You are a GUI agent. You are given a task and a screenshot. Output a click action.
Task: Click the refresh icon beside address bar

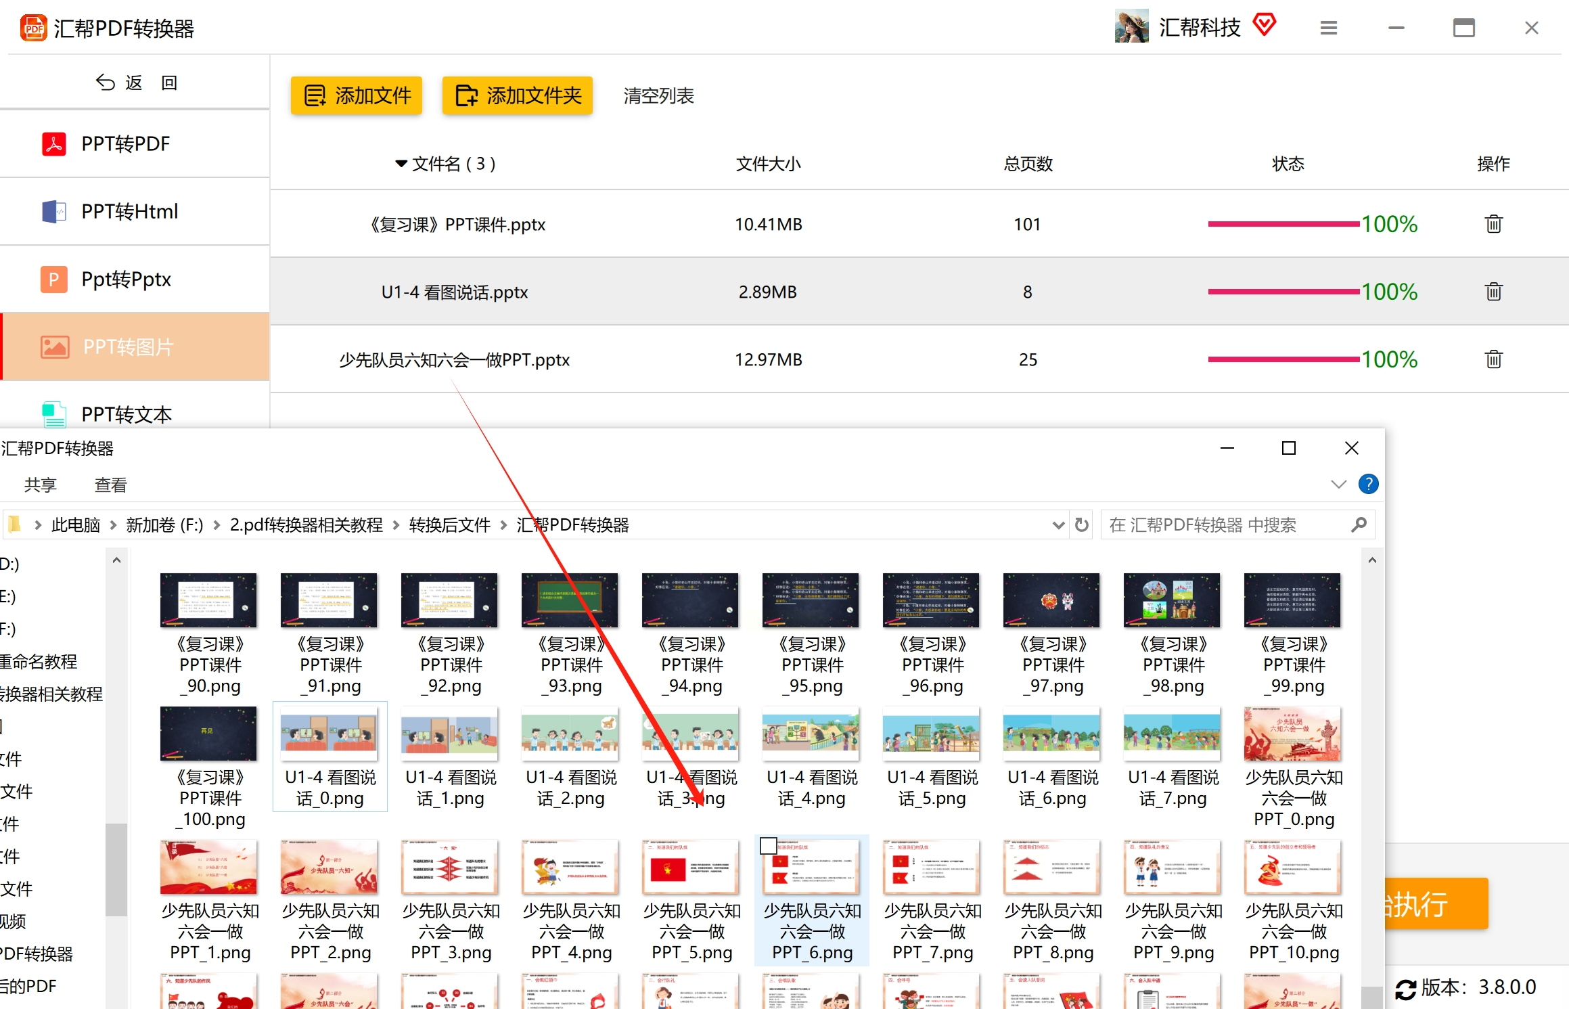pos(1081,525)
